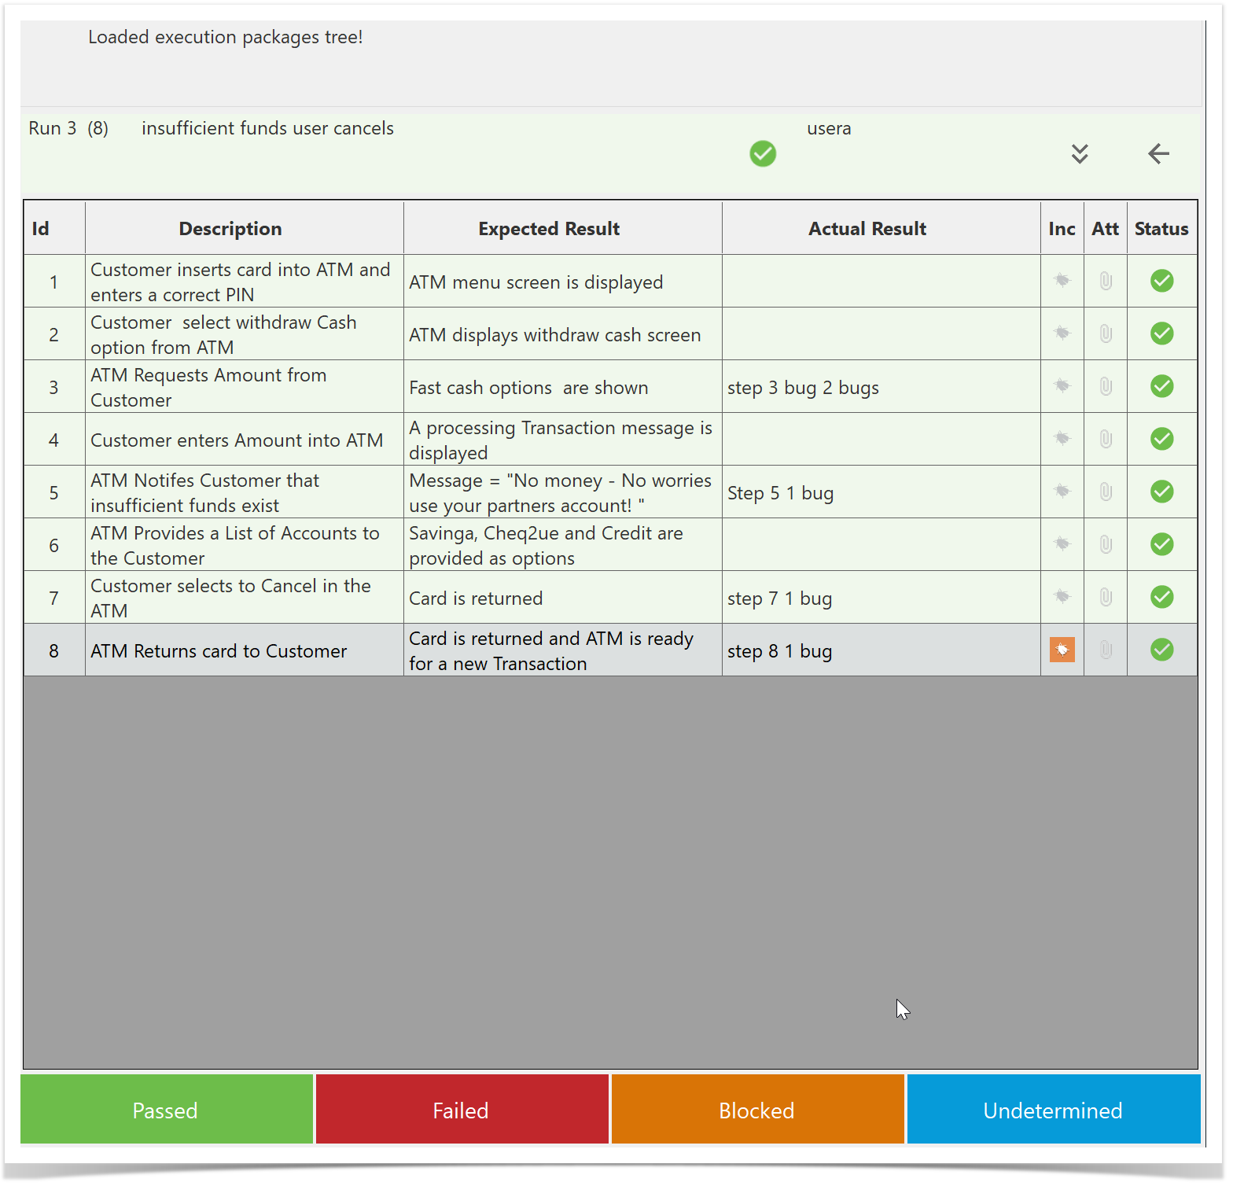This screenshot has width=1233, height=1186.
Task: Click the Description column header
Action: 230,229
